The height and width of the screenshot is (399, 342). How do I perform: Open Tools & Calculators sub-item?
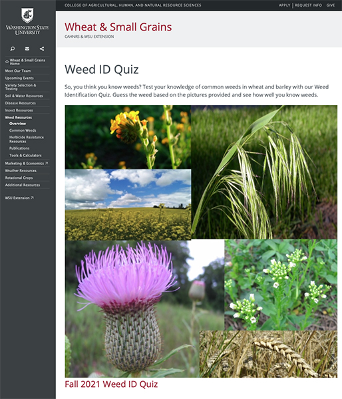point(25,155)
